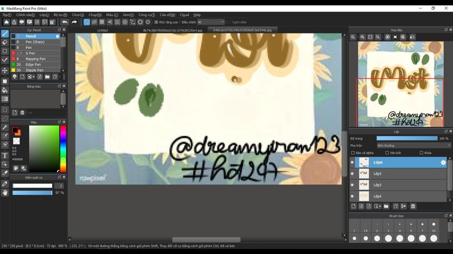The width and height of the screenshot is (453, 254).
Task: Hide the Lớp4 layer
Action: click(x=352, y=196)
